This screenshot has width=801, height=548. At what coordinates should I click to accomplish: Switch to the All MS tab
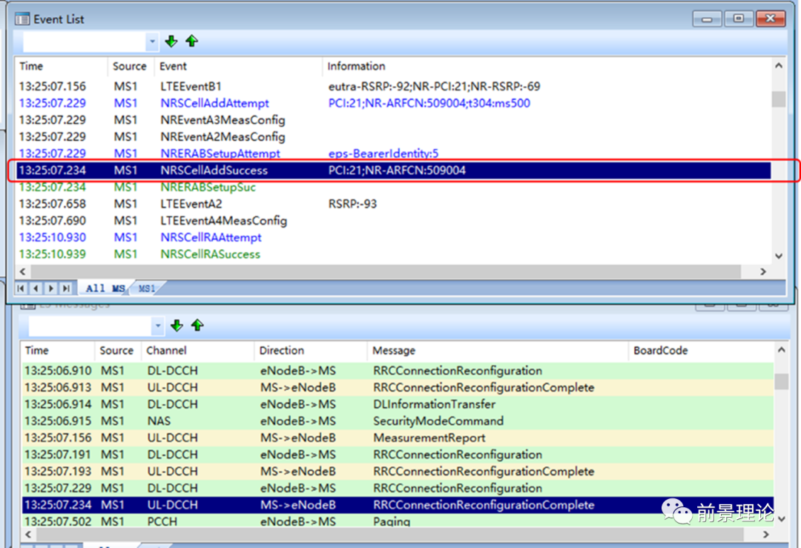pos(105,288)
